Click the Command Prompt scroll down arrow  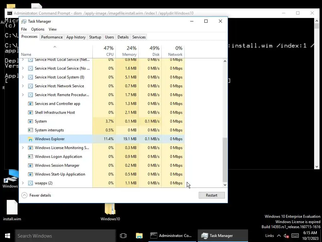[317, 167]
